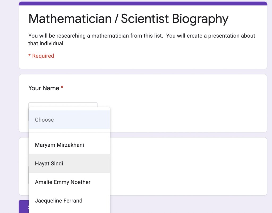Viewport: 272px width, 213px height.
Task: Click the red '* Required' notice
Action: [x=41, y=56]
